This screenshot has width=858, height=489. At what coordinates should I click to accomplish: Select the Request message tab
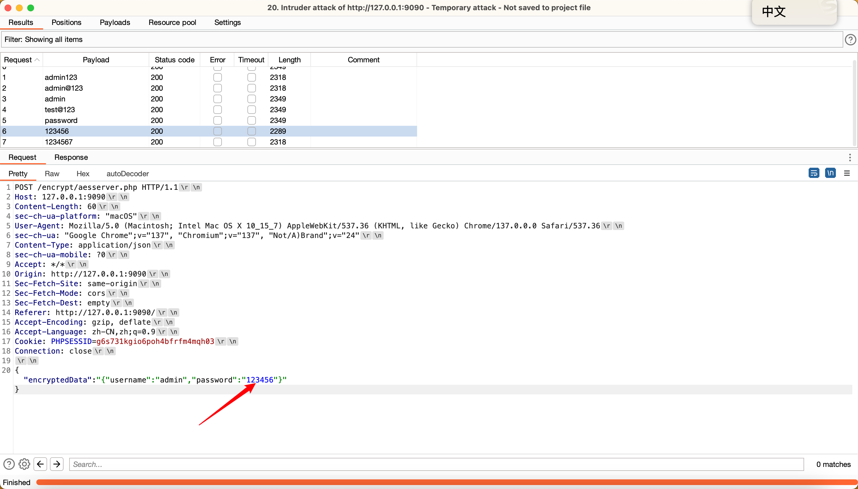(22, 158)
